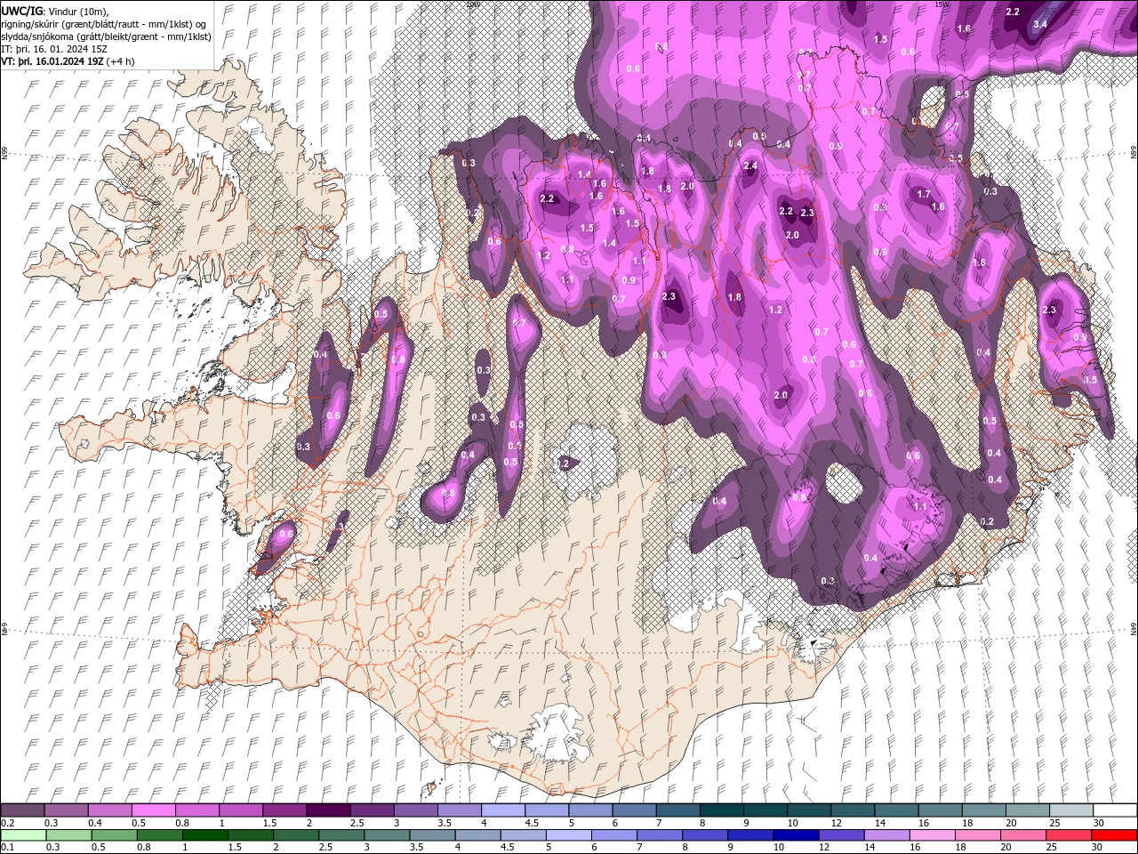The height and width of the screenshot is (854, 1138).
Task: Click the '0.2' label in the upper legend
Action: pyautogui.click(x=8, y=823)
